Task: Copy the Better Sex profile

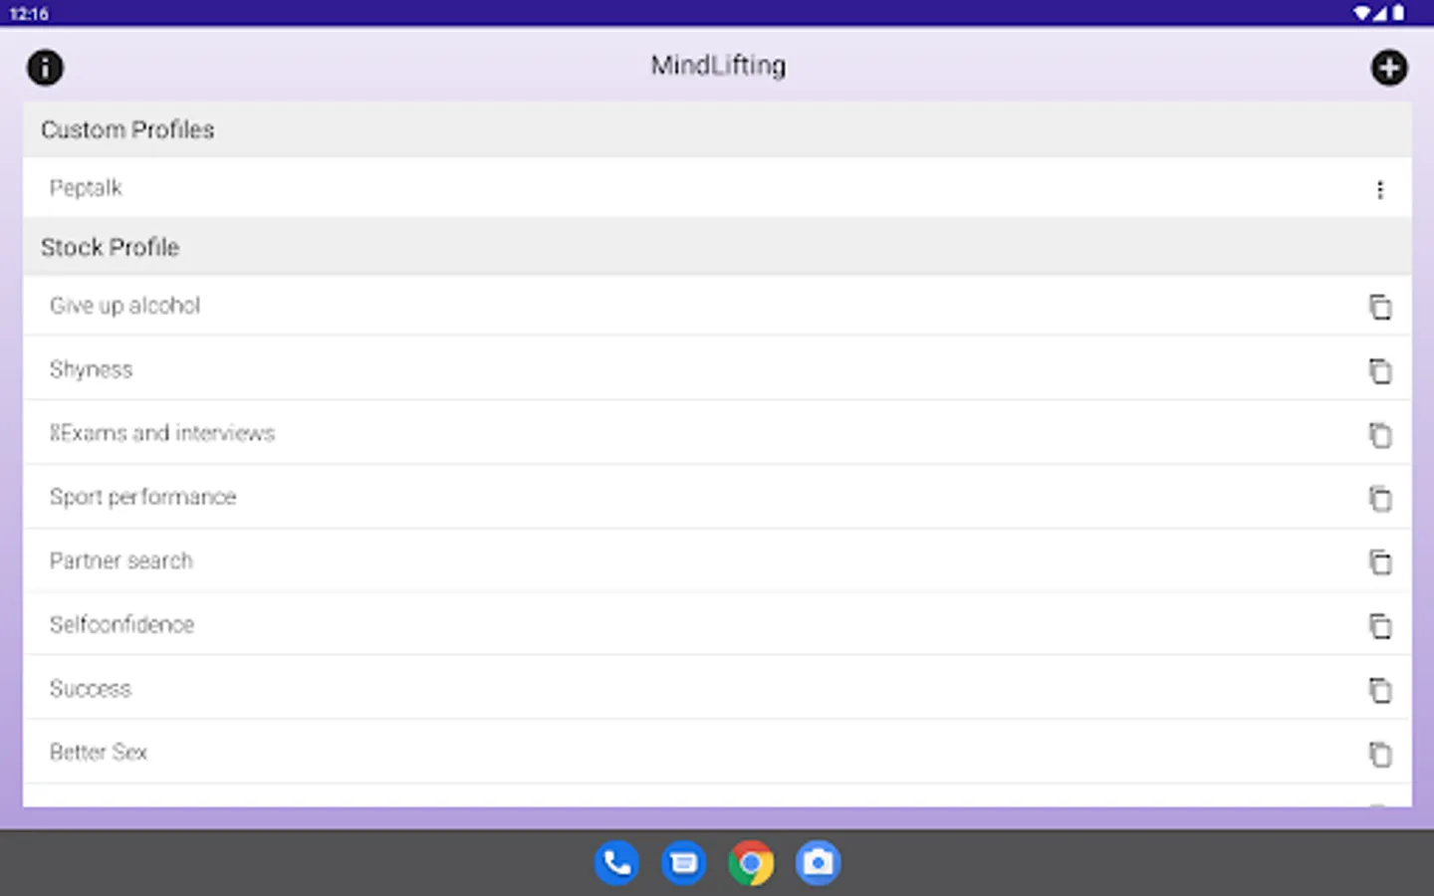Action: pyautogui.click(x=1379, y=754)
